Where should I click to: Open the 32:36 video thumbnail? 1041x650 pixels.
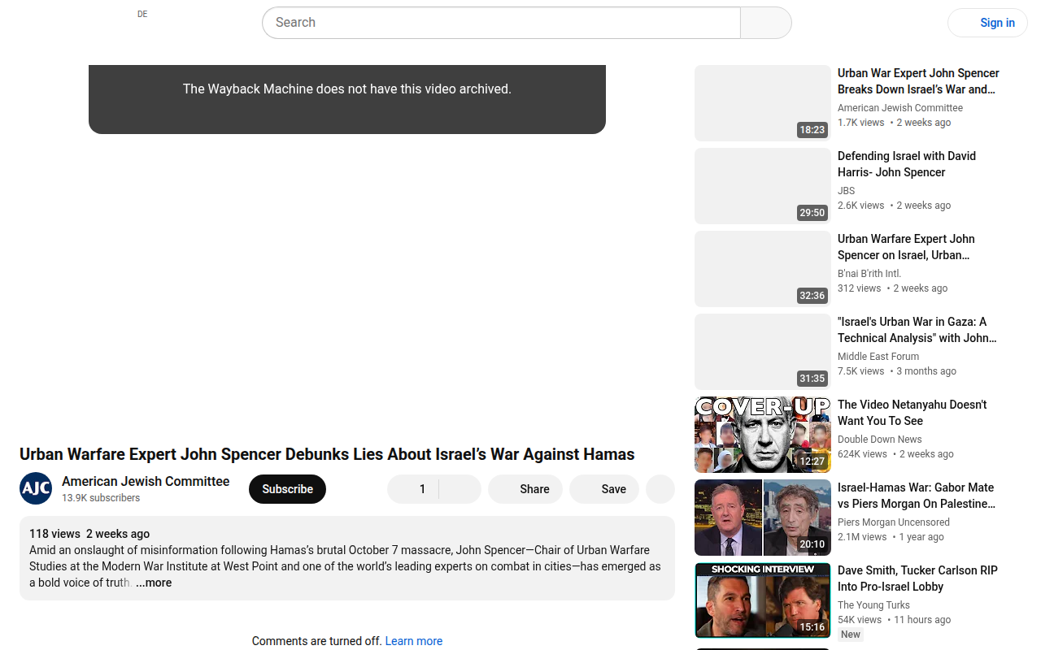tap(763, 269)
